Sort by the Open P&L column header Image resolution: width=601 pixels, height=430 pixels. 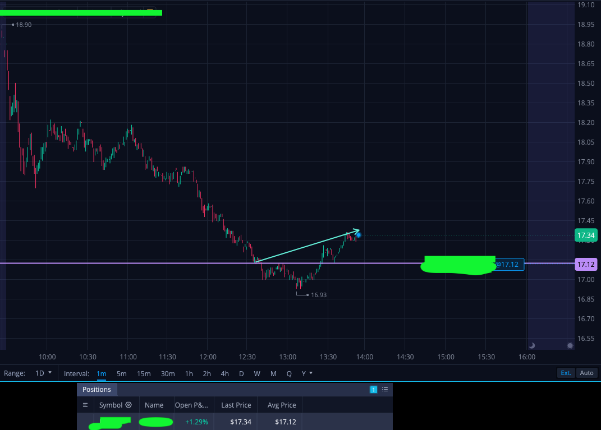(191, 405)
